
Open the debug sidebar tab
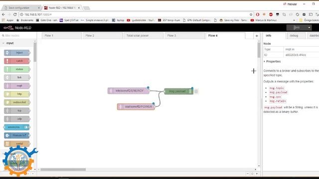(296, 35)
